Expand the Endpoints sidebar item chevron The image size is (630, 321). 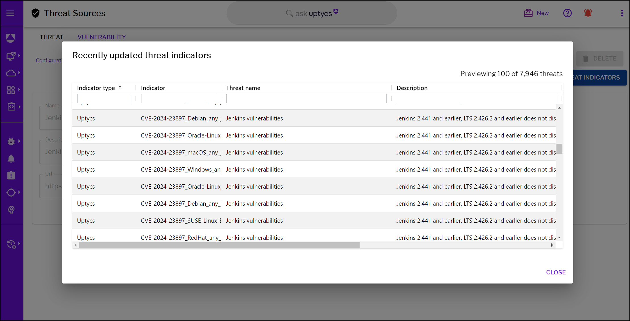pos(19,56)
